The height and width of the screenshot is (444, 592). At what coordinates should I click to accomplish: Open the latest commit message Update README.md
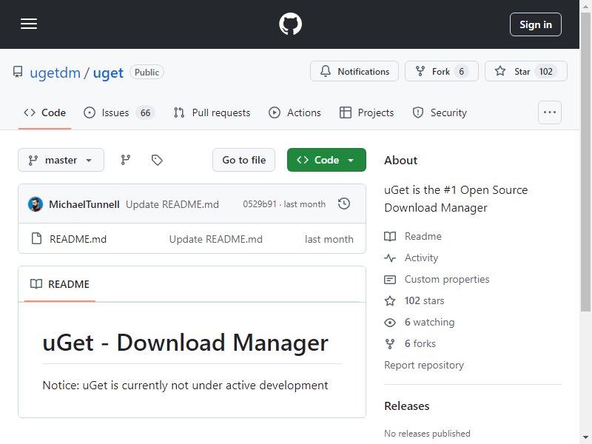(172, 204)
